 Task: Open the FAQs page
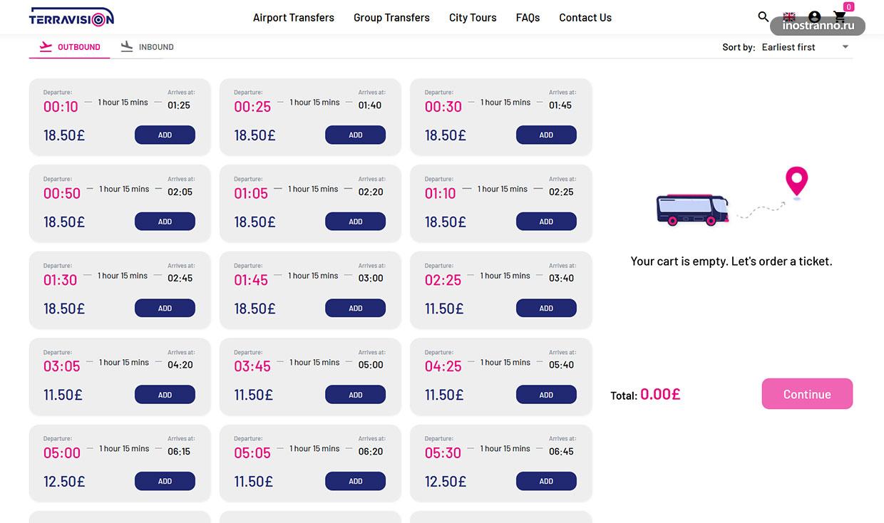528,18
